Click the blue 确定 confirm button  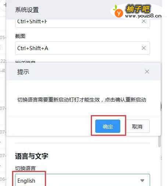(x=108, y=126)
